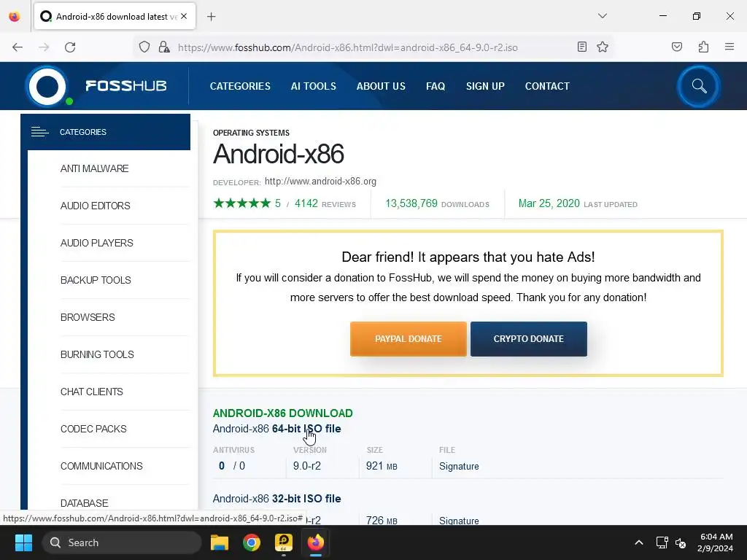Open the developer link android-x86.org
The width and height of the screenshot is (747, 560).
coord(320,182)
